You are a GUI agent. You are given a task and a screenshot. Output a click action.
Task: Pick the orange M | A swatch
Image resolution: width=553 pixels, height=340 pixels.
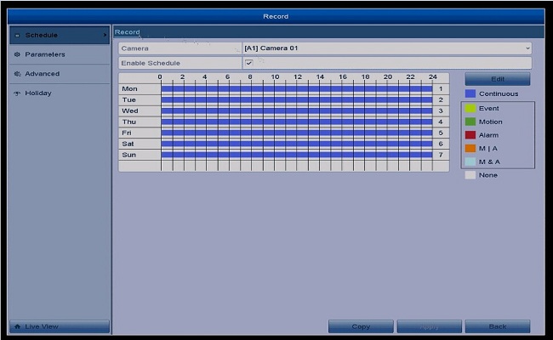point(470,149)
